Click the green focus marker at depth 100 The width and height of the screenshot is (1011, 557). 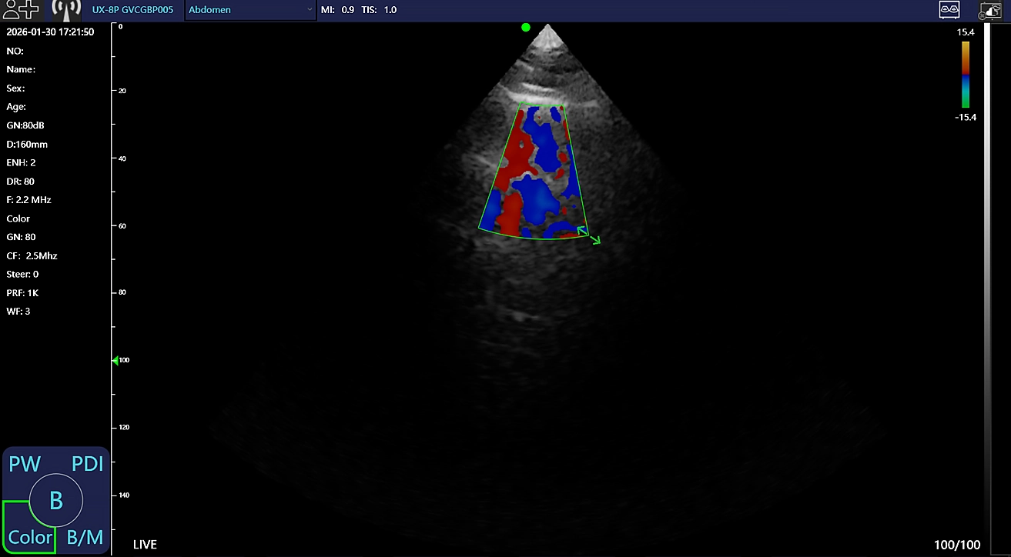[115, 360]
